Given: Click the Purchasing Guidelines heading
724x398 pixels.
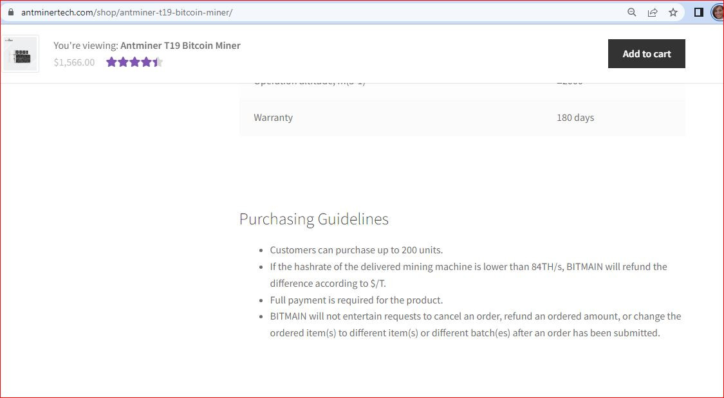Looking at the screenshot, I should tap(313, 219).
